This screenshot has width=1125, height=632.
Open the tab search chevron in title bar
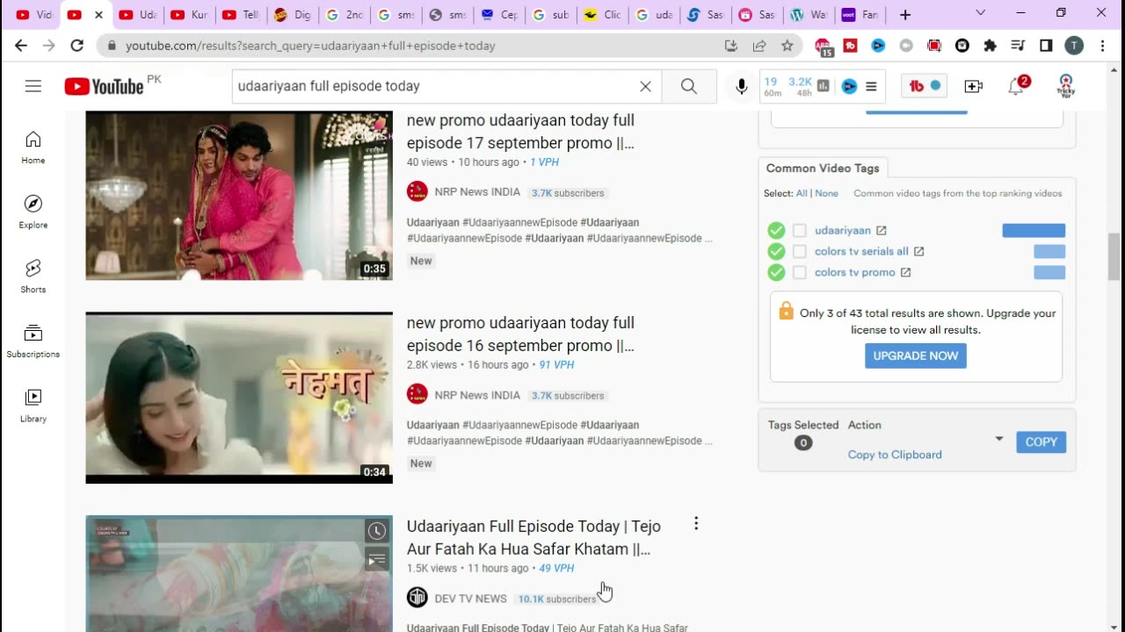pos(981,14)
